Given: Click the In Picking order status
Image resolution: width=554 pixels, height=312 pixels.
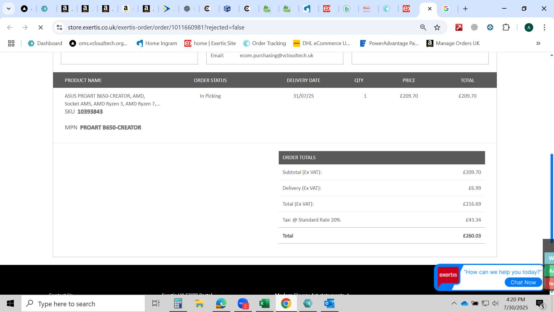Looking at the screenshot, I should click(210, 96).
